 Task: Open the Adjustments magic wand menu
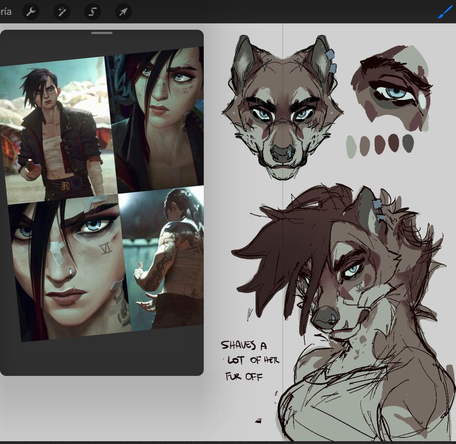click(62, 12)
